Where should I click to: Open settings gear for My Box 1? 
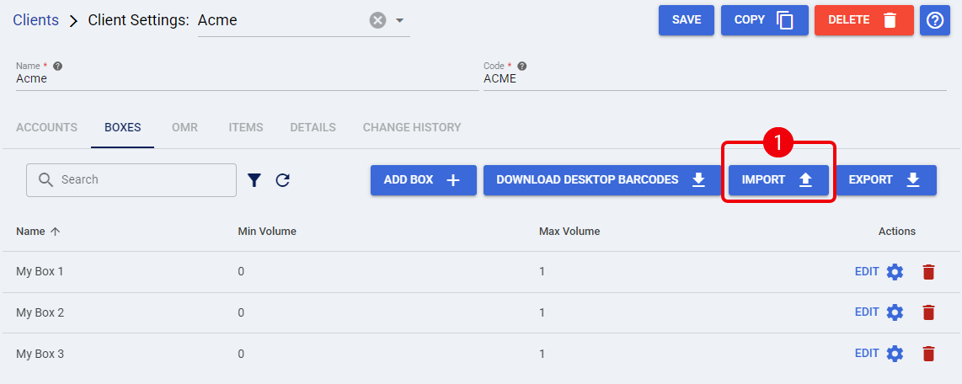point(895,272)
